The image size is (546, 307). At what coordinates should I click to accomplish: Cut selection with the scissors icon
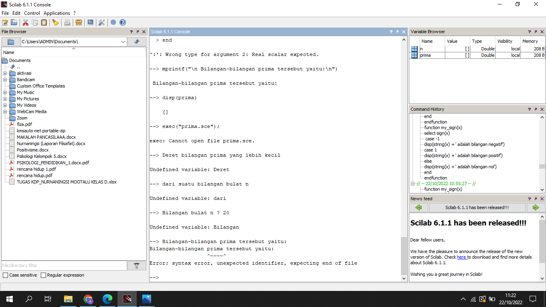(x=26, y=22)
